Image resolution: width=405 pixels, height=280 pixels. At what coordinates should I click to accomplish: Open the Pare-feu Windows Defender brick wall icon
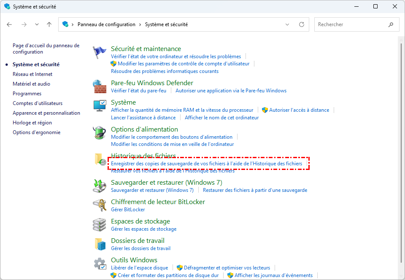(100, 86)
